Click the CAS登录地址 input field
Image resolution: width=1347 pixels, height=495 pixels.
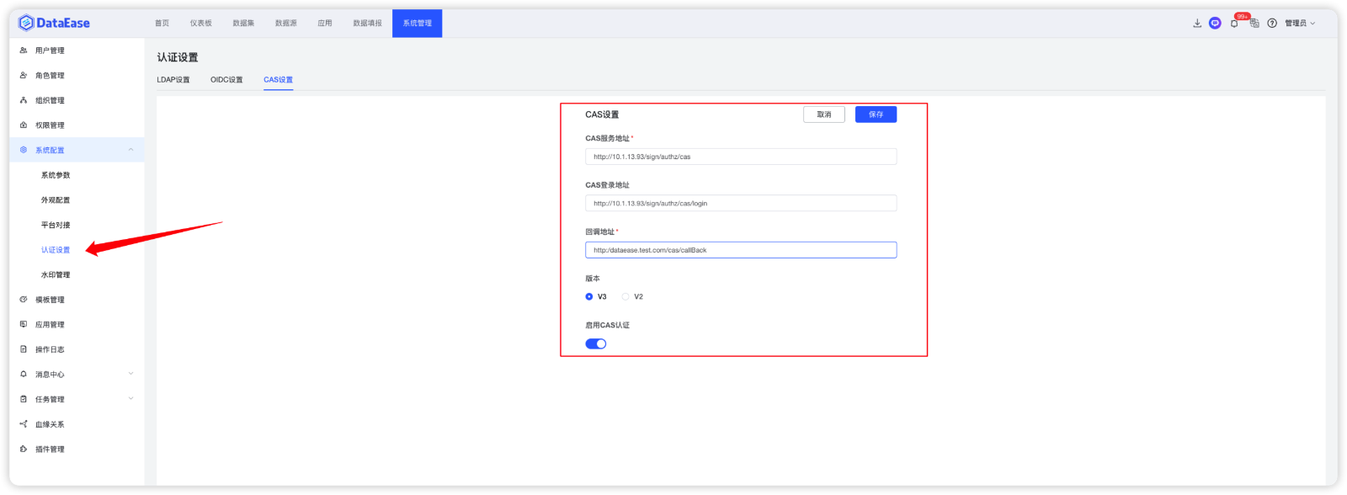tap(741, 203)
